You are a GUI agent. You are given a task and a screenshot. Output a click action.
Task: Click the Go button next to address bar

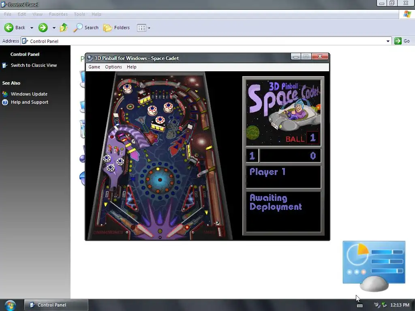[402, 41]
